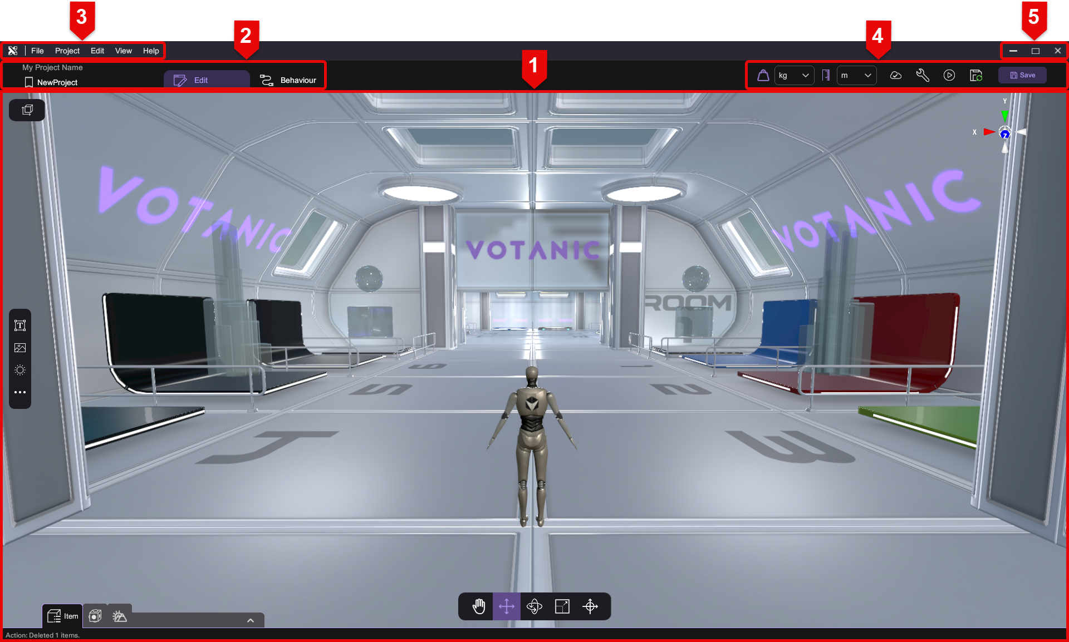Expand the bottom Item panel chevron
This screenshot has width=1069, height=642.
[251, 620]
